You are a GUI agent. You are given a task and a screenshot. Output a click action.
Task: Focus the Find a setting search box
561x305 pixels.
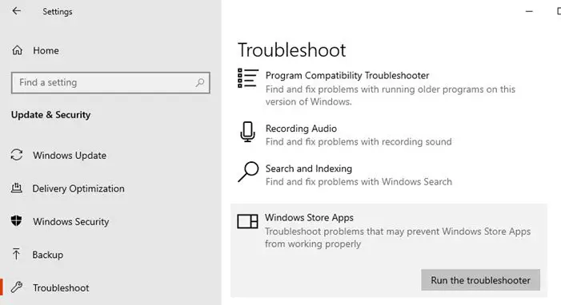click(110, 83)
